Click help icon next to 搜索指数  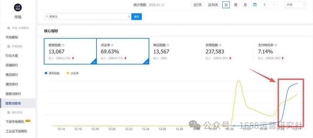point(63,45)
